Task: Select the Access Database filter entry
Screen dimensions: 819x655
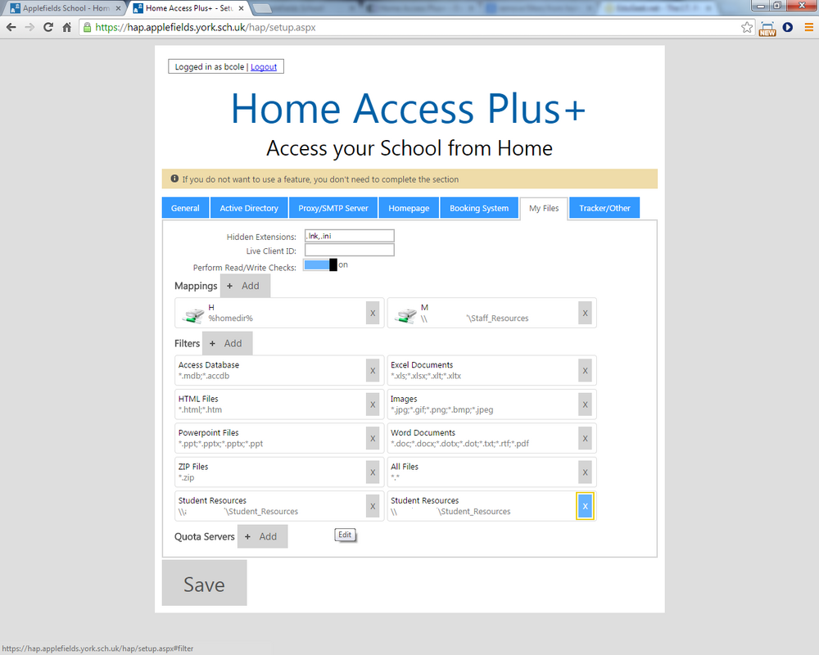Action: tap(279, 370)
